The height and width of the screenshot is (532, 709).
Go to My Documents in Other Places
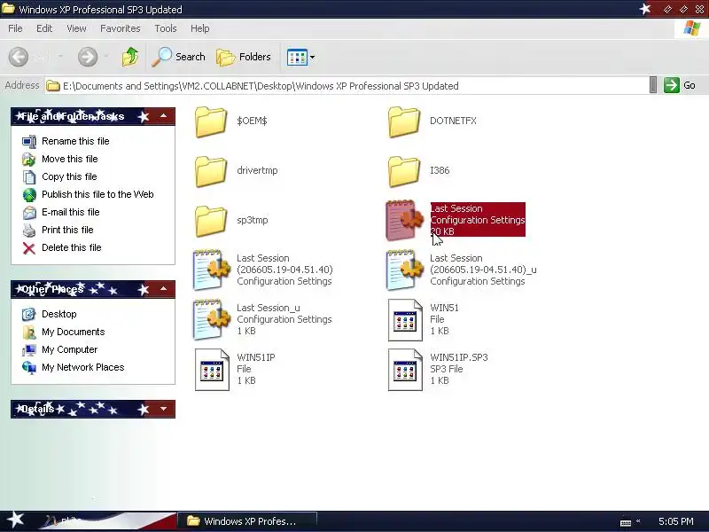tap(73, 332)
